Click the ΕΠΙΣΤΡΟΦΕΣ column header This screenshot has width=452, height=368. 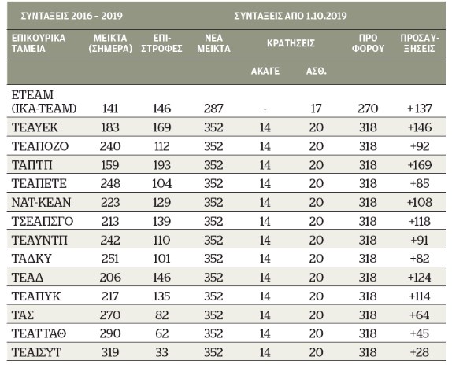click(x=161, y=43)
